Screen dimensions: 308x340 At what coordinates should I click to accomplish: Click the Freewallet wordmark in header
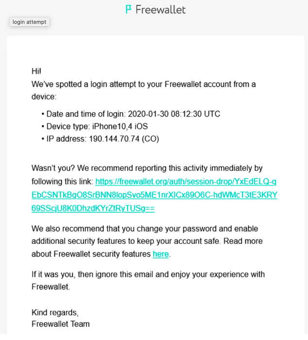[161, 9]
